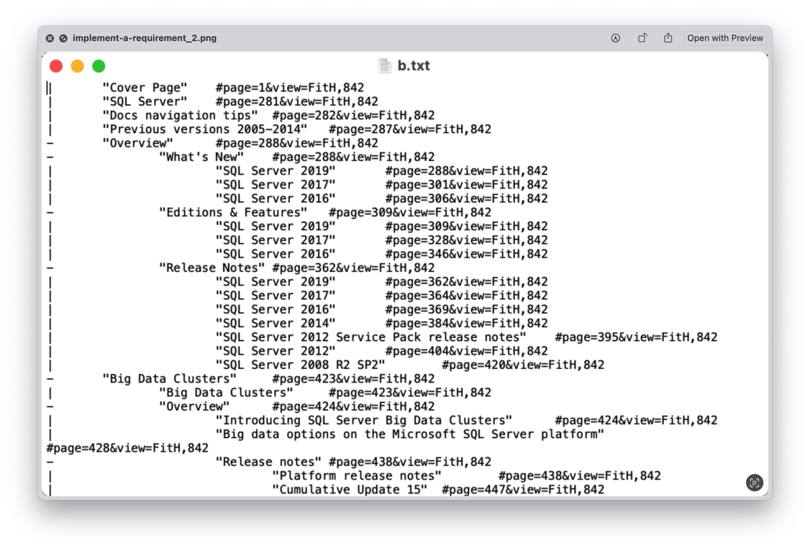Select the "SQL Server" line for page 281

145,101
